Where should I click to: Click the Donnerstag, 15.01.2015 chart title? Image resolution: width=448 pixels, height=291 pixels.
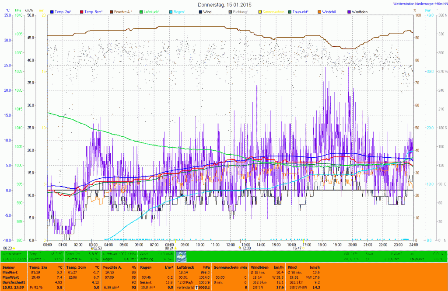224,4
